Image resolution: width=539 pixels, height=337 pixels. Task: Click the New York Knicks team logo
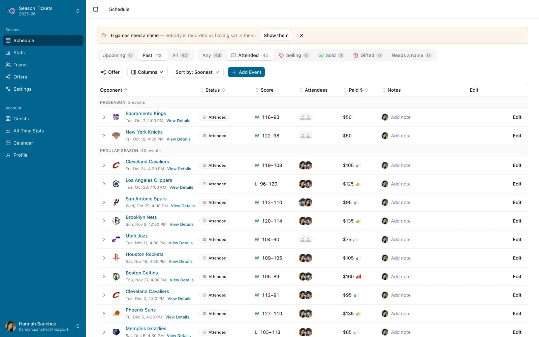pyautogui.click(x=116, y=136)
